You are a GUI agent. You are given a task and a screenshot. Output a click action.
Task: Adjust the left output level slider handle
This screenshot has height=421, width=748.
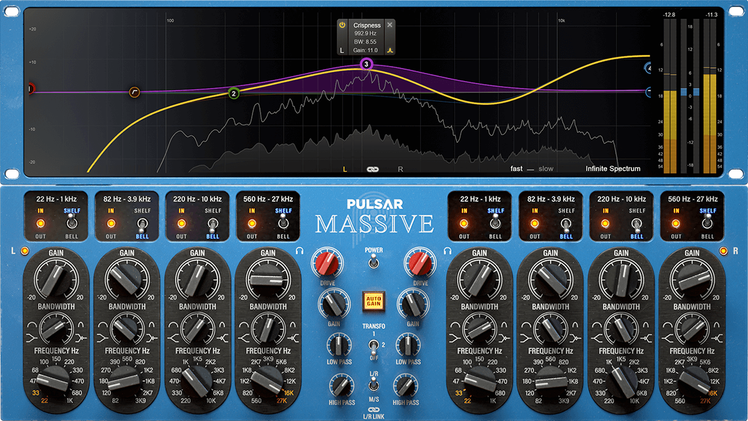point(684,92)
